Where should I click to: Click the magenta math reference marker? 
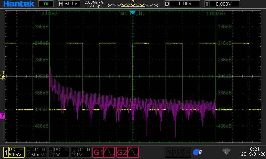3,115
